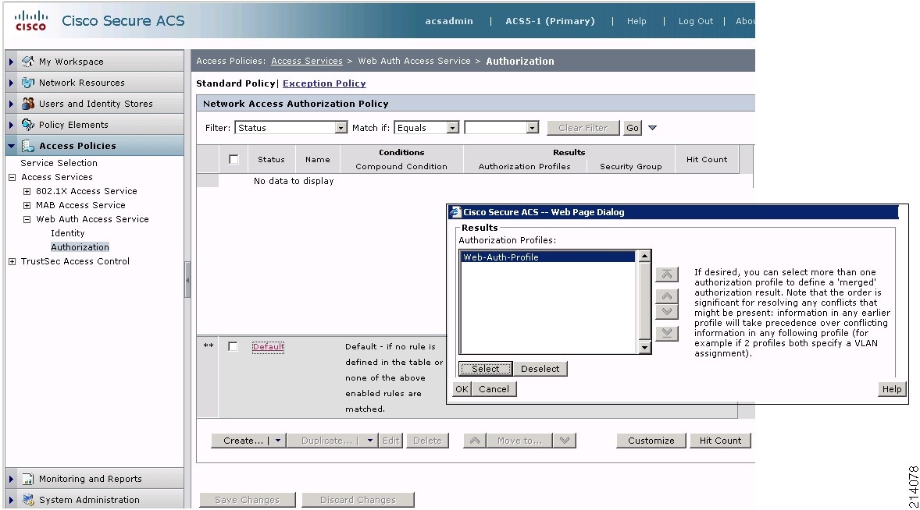Open the Network Resources menu
Viewport: 920px width, 510px height.
click(94, 83)
